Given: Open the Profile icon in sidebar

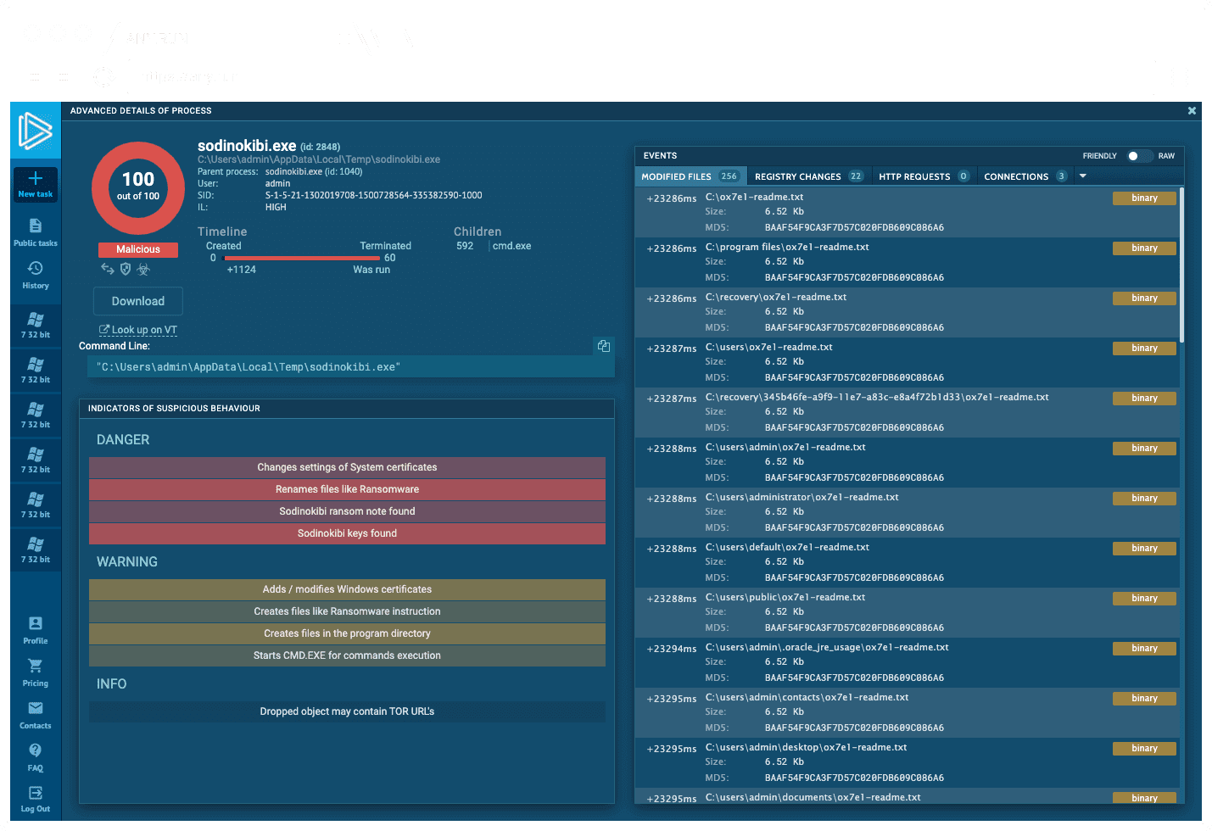Looking at the screenshot, I should [x=36, y=624].
